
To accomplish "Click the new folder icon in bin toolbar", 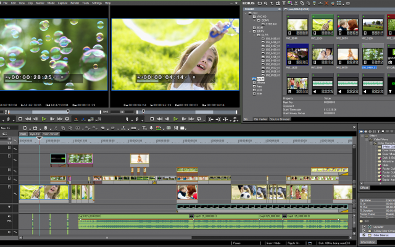I will coord(259,3).
